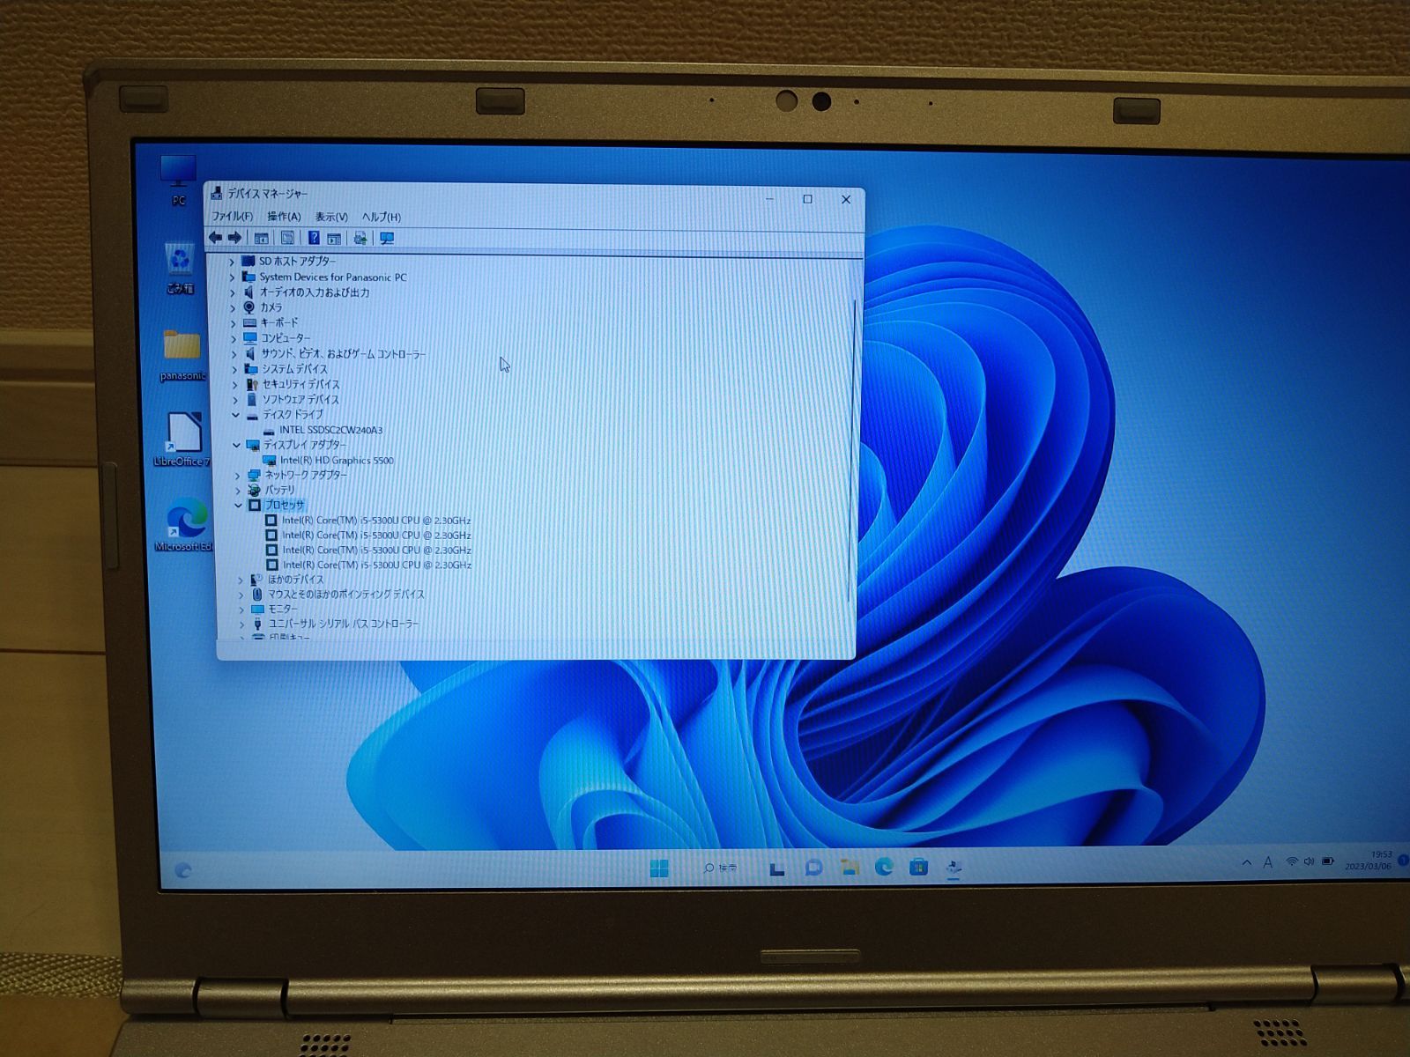Click the blue Help question mark icon

pyautogui.click(x=313, y=238)
